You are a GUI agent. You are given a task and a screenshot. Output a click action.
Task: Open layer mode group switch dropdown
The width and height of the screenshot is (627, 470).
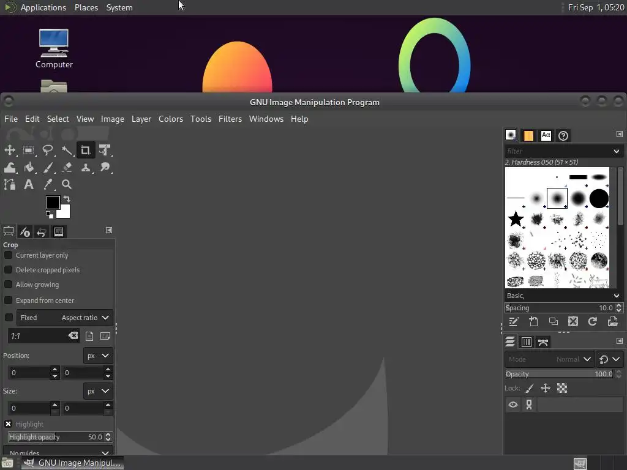(609, 359)
